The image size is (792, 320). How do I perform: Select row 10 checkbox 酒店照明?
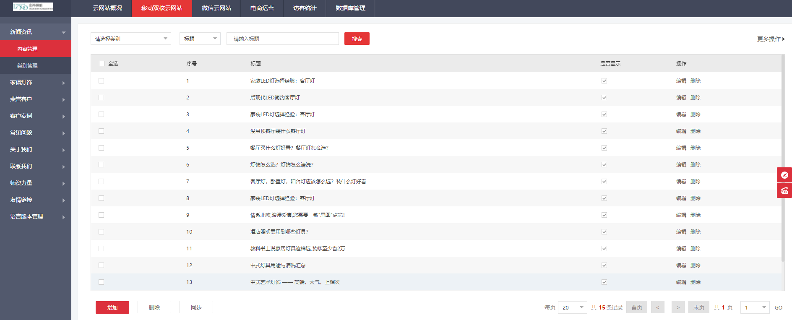(102, 232)
